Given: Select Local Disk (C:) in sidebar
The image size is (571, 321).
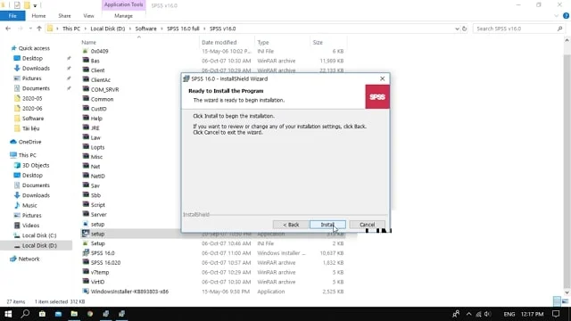Looking at the screenshot, I should [39, 235].
